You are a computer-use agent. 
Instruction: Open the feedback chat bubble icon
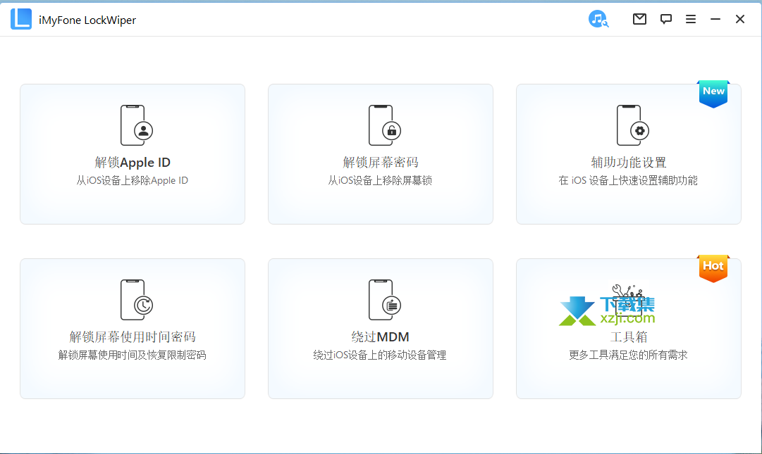[x=665, y=19]
